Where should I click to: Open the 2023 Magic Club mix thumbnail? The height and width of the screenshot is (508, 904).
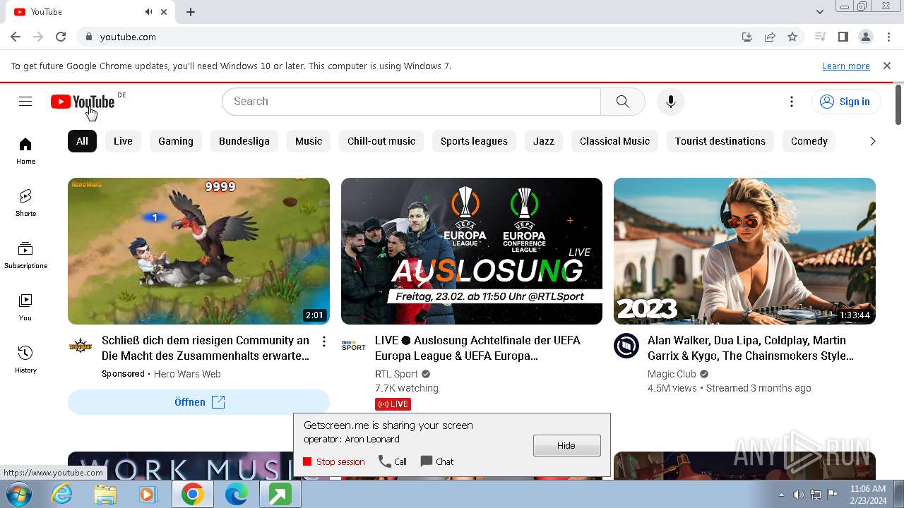point(744,251)
